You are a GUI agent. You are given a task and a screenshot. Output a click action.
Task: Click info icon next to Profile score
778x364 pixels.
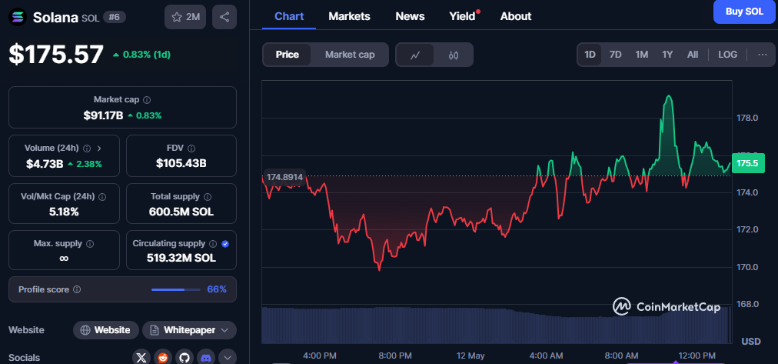[x=77, y=289]
